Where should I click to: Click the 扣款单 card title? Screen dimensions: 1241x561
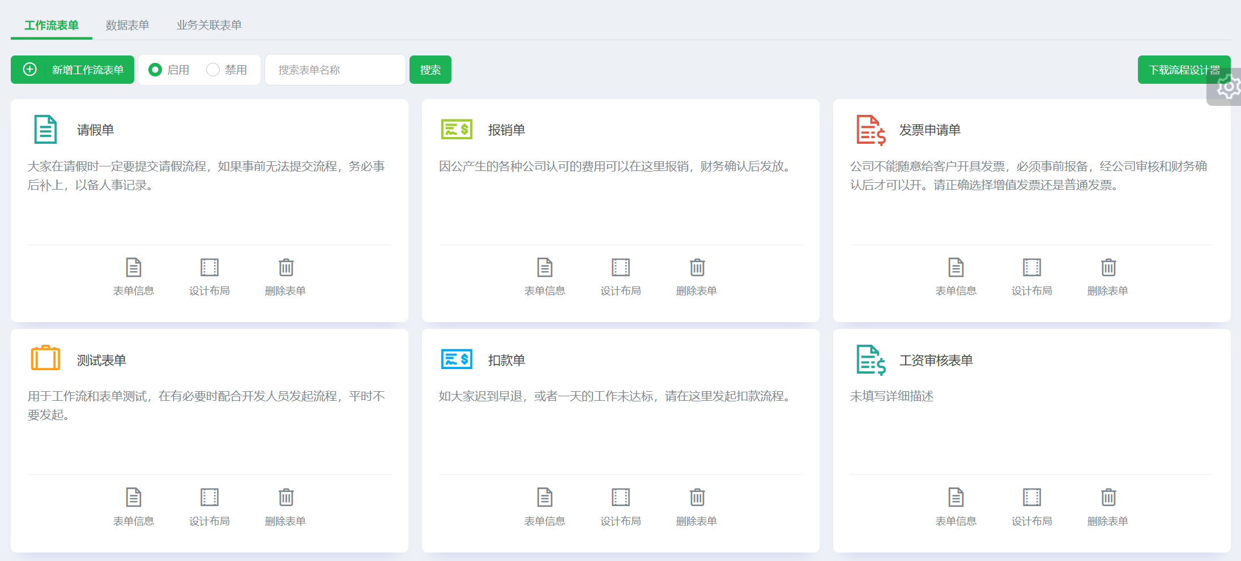pyautogui.click(x=506, y=360)
